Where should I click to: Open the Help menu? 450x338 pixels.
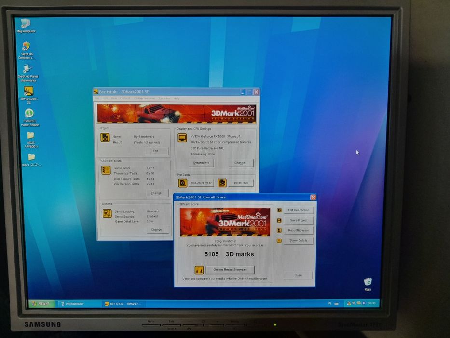[x=176, y=99]
